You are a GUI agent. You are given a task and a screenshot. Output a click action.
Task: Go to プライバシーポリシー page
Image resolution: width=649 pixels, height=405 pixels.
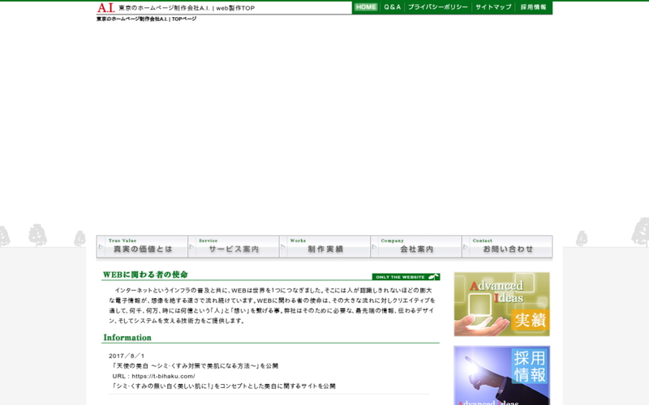click(x=437, y=7)
